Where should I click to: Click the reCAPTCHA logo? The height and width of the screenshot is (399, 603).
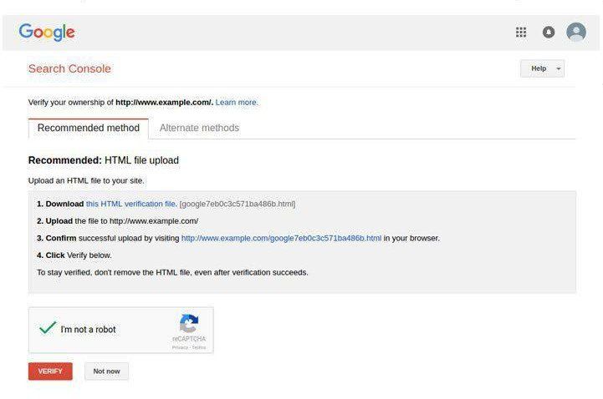click(189, 323)
